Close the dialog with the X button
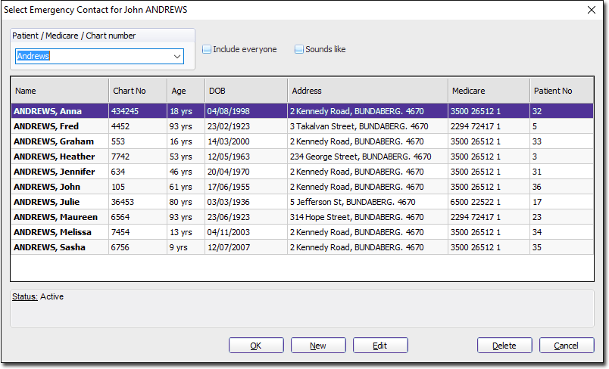 (x=592, y=10)
